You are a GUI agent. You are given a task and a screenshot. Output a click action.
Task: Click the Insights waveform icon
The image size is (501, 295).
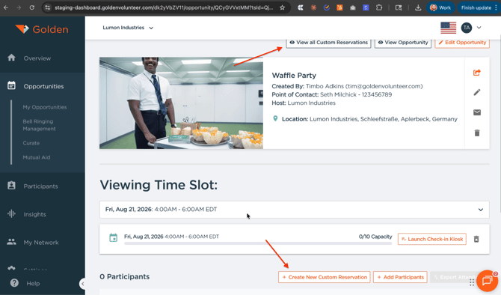(x=11, y=213)
